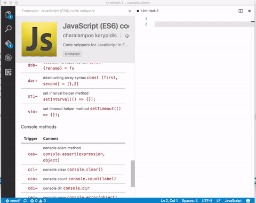The image size is (256, 203).
Task: Click the extension details scrollbar thumb
Action: click(133, 174)
